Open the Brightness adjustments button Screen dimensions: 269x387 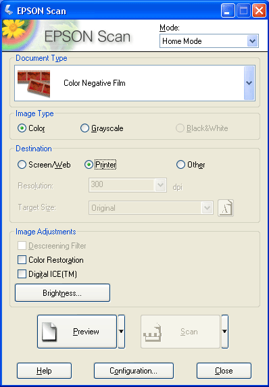[x=62, y=293]
